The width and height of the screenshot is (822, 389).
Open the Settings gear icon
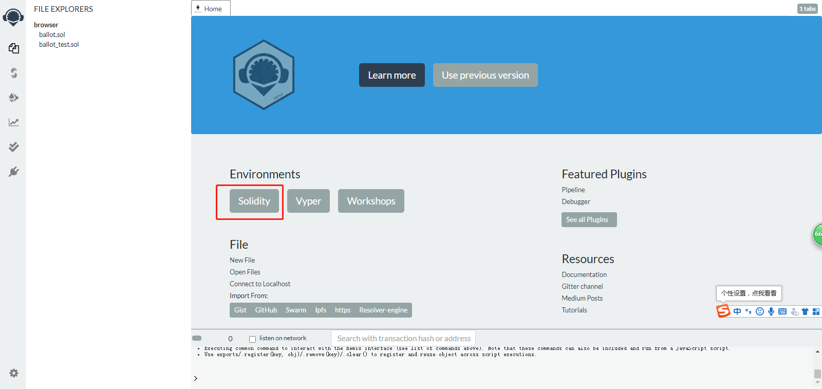[x=14, y=373]
